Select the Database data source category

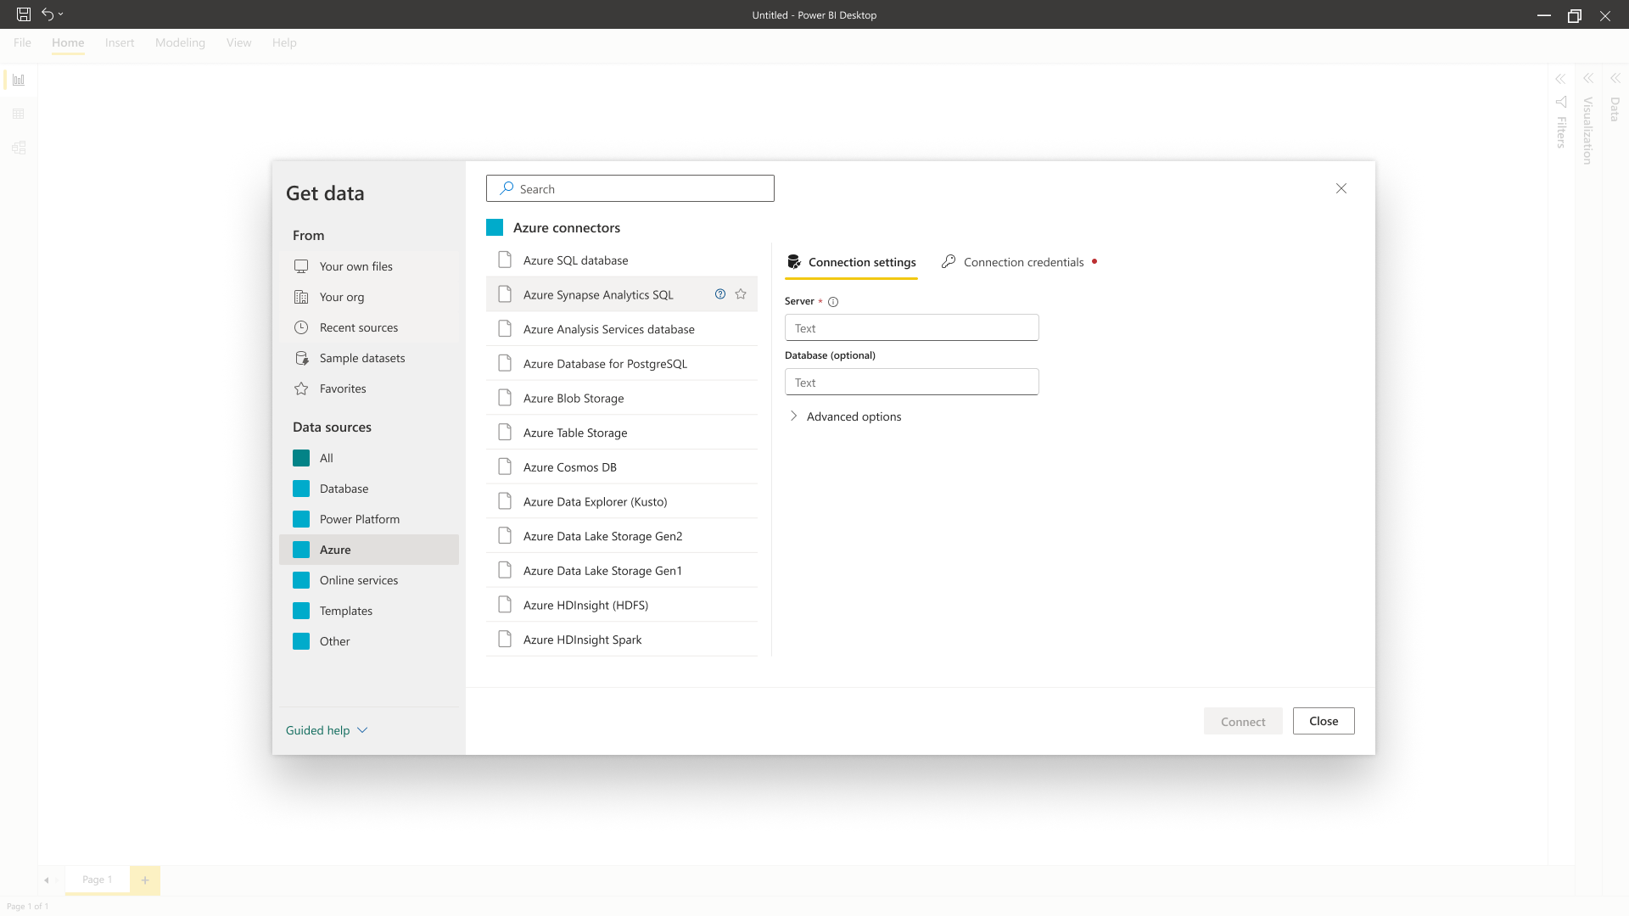pyautogui.click(x=344, y=489)
